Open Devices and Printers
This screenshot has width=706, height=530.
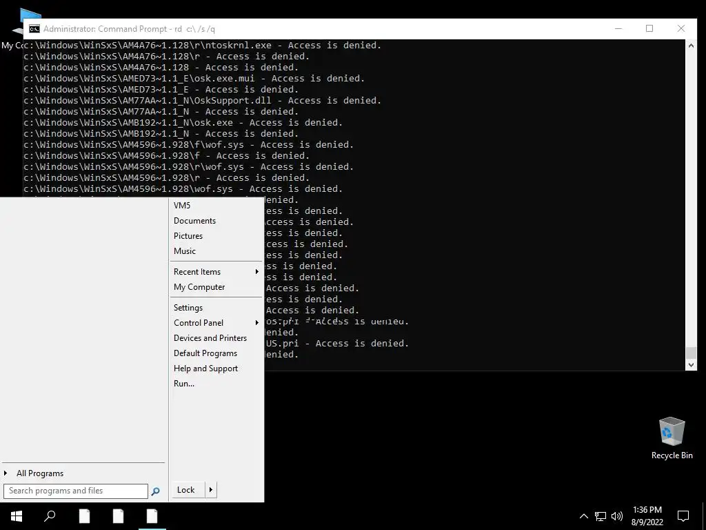pos(210,338)
